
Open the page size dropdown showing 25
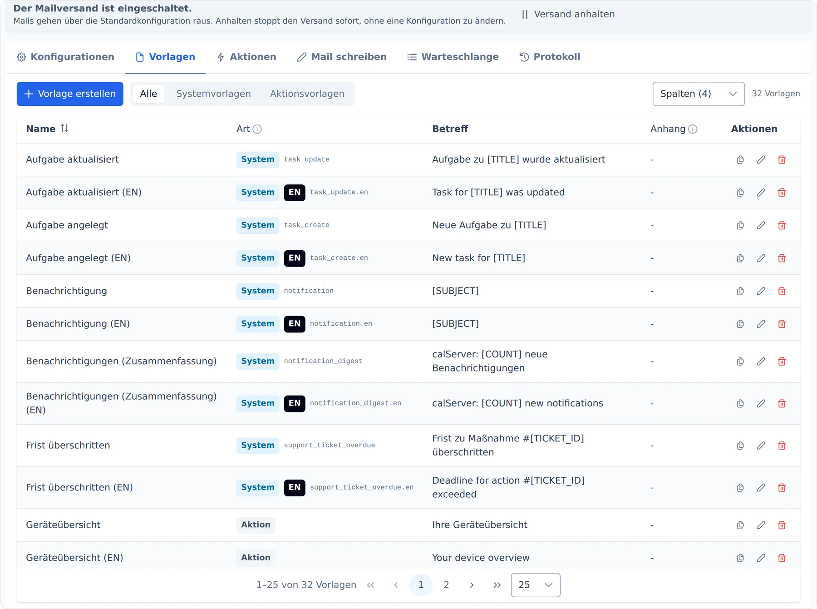click(x=536, y=585)
